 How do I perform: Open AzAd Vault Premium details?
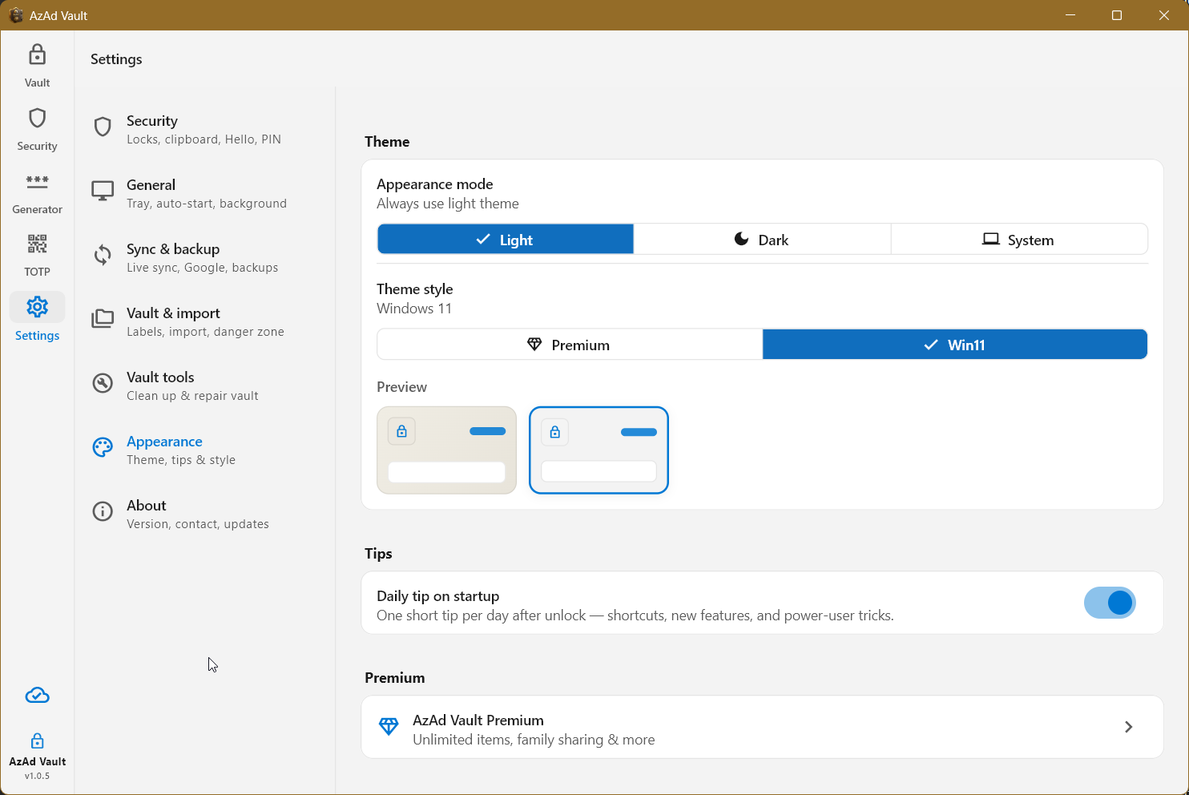[x=762, y=727]
